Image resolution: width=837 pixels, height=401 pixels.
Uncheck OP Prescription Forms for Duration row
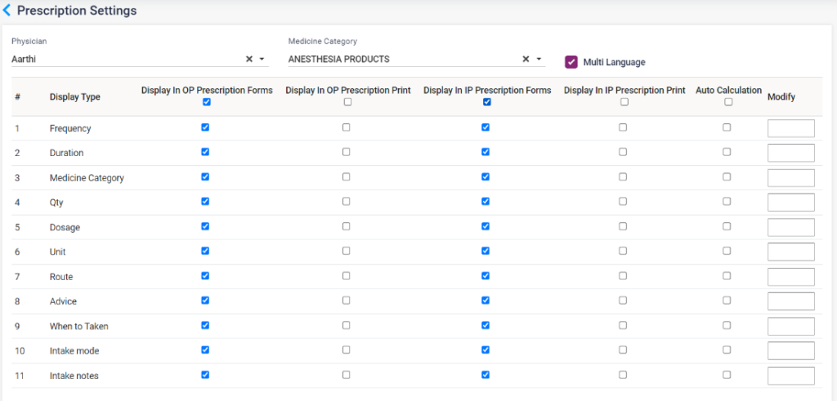205,152
